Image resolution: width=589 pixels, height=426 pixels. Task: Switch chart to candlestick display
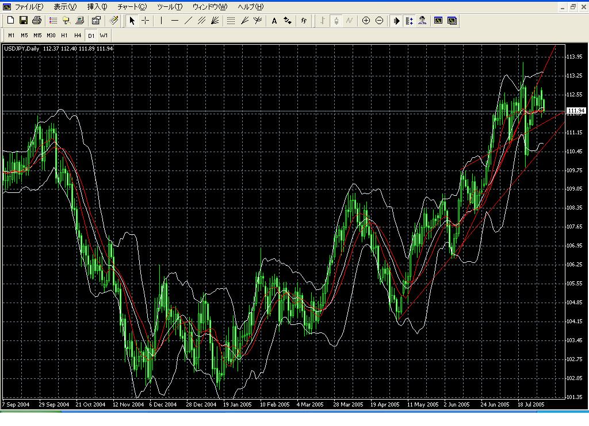pos(336,21)
